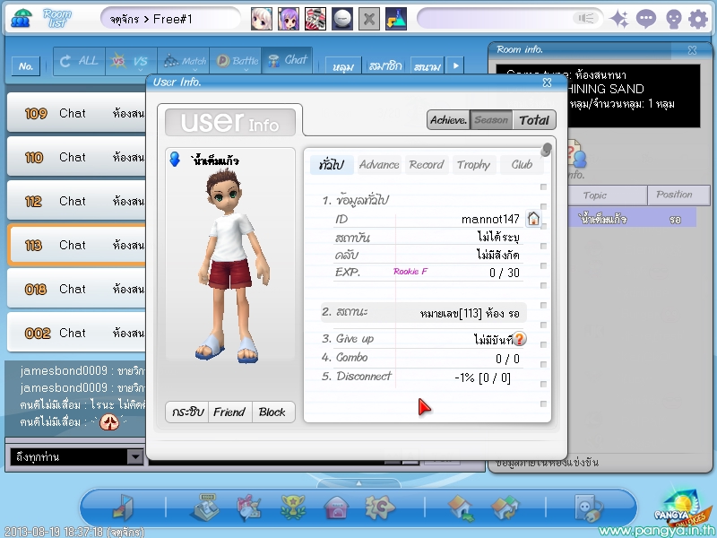Open the pink house icon in bottom bar
This screenshot has height=538, width=717.
pos(337,508)
